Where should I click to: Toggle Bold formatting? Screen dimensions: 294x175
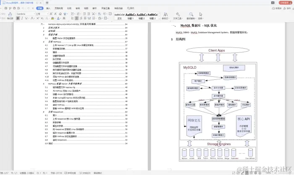point(18,18)
